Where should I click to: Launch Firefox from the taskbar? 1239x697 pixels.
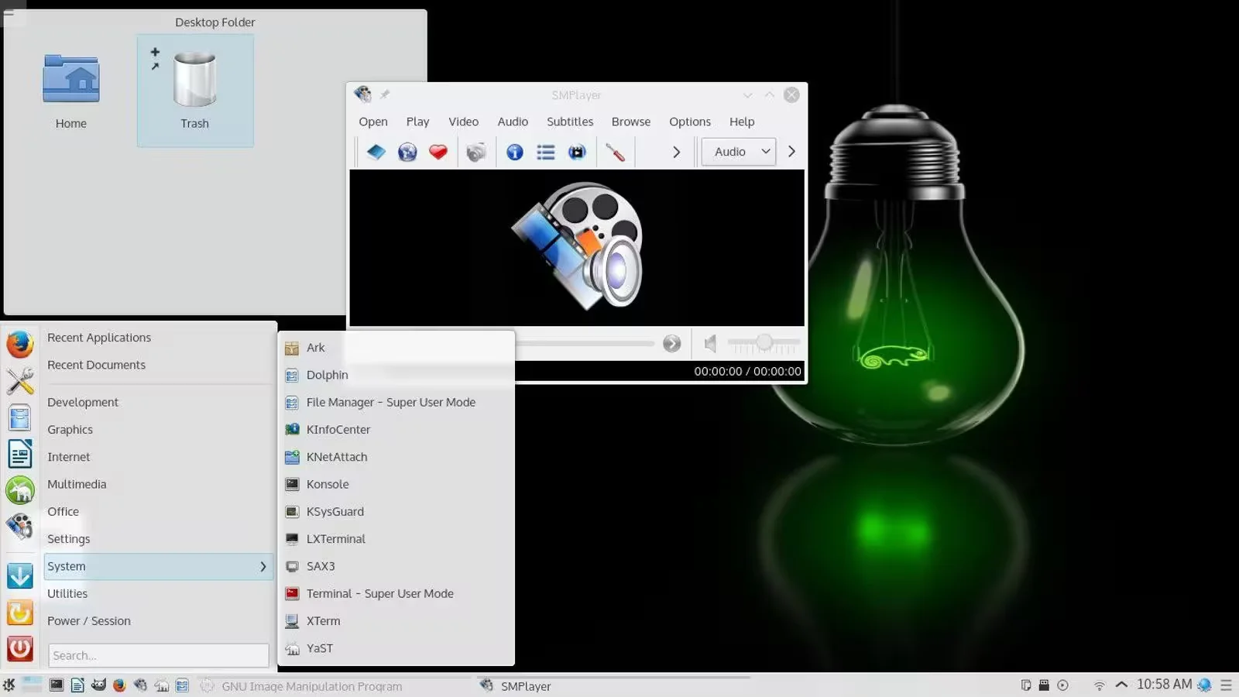coord(119,685)
